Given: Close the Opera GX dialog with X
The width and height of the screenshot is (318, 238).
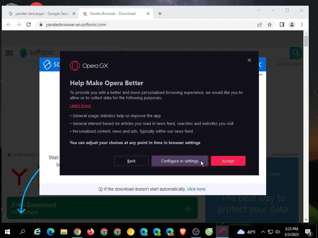Looking at the screenshot, I should (x=249, y=60).
